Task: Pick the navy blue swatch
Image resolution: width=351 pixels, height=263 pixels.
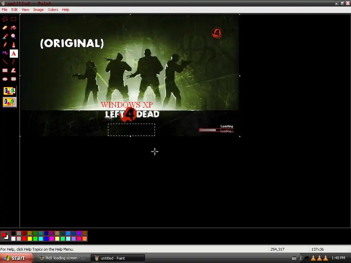Action: (46, 233)
